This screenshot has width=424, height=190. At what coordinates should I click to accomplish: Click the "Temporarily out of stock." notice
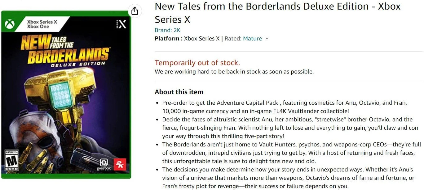click(x=197, y=63)
